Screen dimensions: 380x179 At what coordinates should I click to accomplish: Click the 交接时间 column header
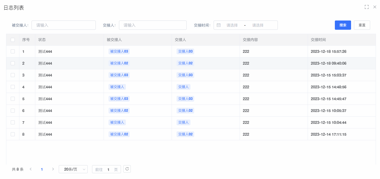[318, 40]
